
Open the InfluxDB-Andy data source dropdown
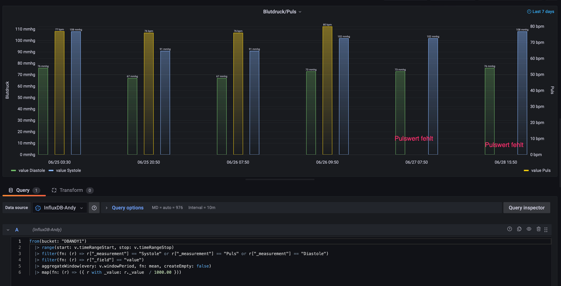click(x=59, y=207)
